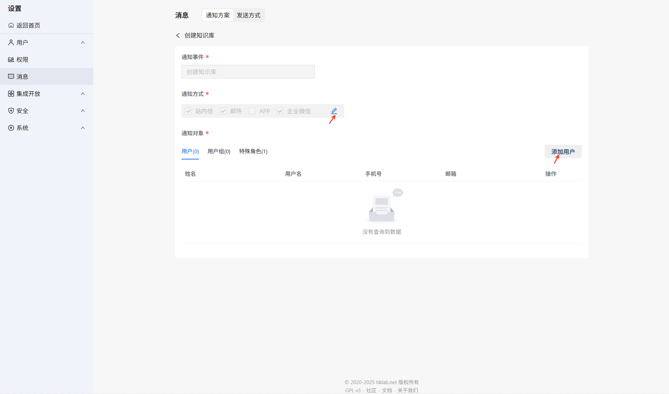The width and height of the screenshot is (669, 394).
Task: Switch to the 发送方式 tab
Action: point(249,15)
